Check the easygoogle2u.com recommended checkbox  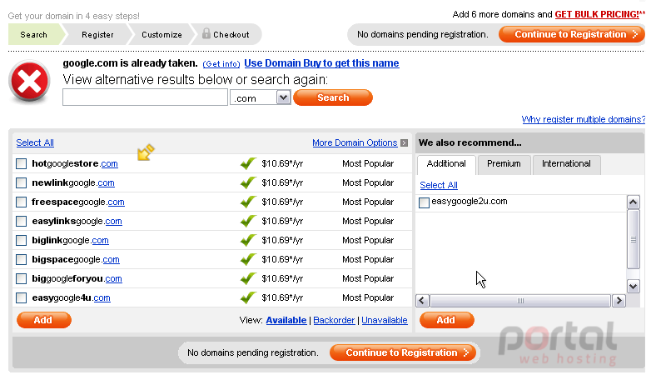coord(424,202)
